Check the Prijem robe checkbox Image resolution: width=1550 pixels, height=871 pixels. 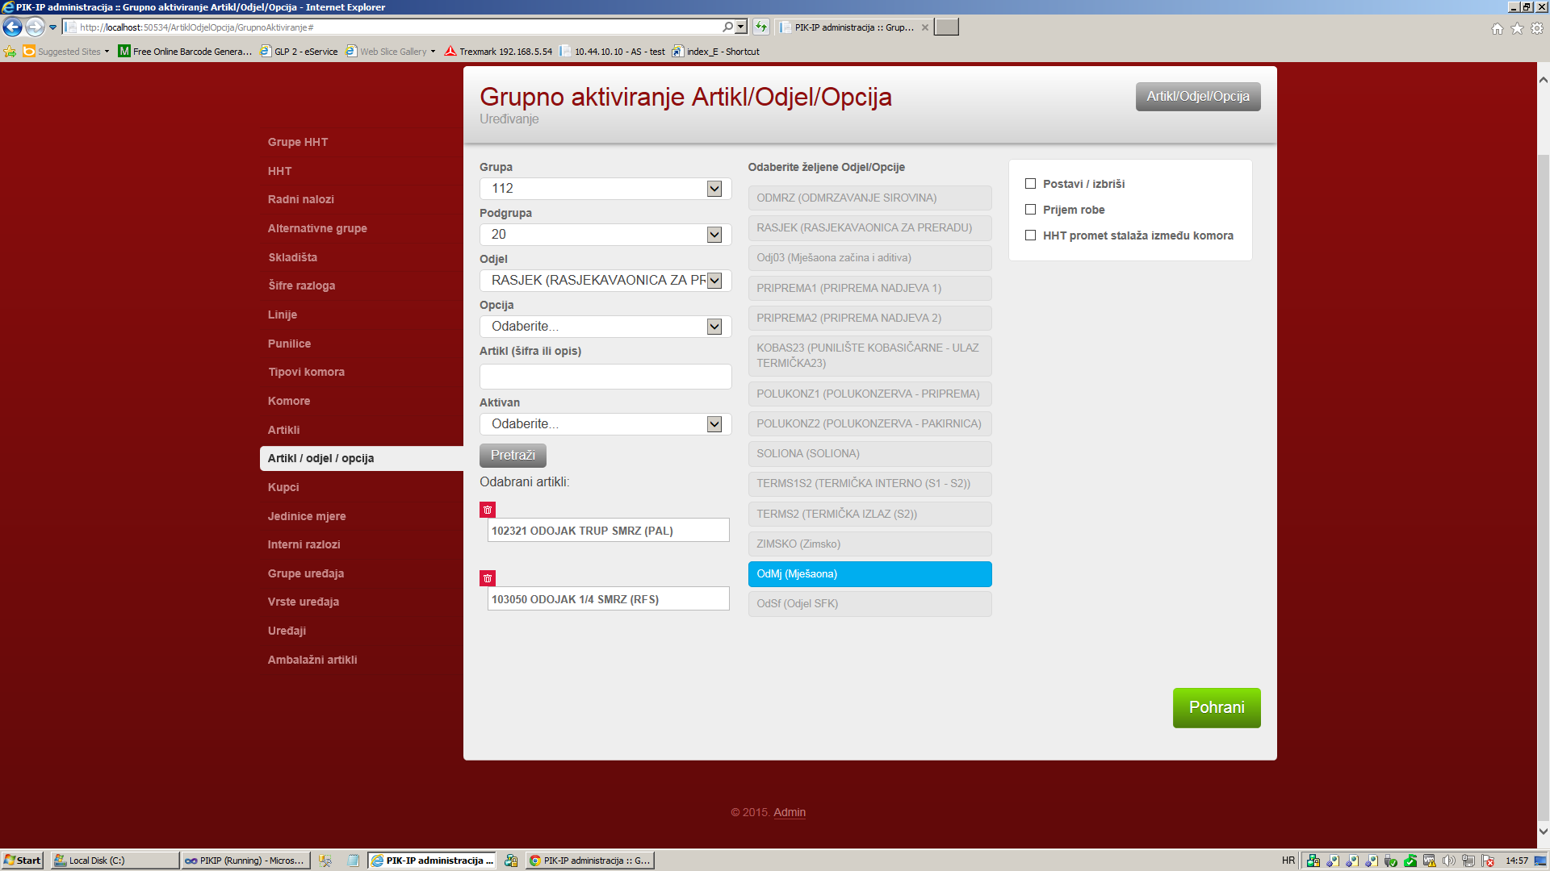(x=1030, y=210)
